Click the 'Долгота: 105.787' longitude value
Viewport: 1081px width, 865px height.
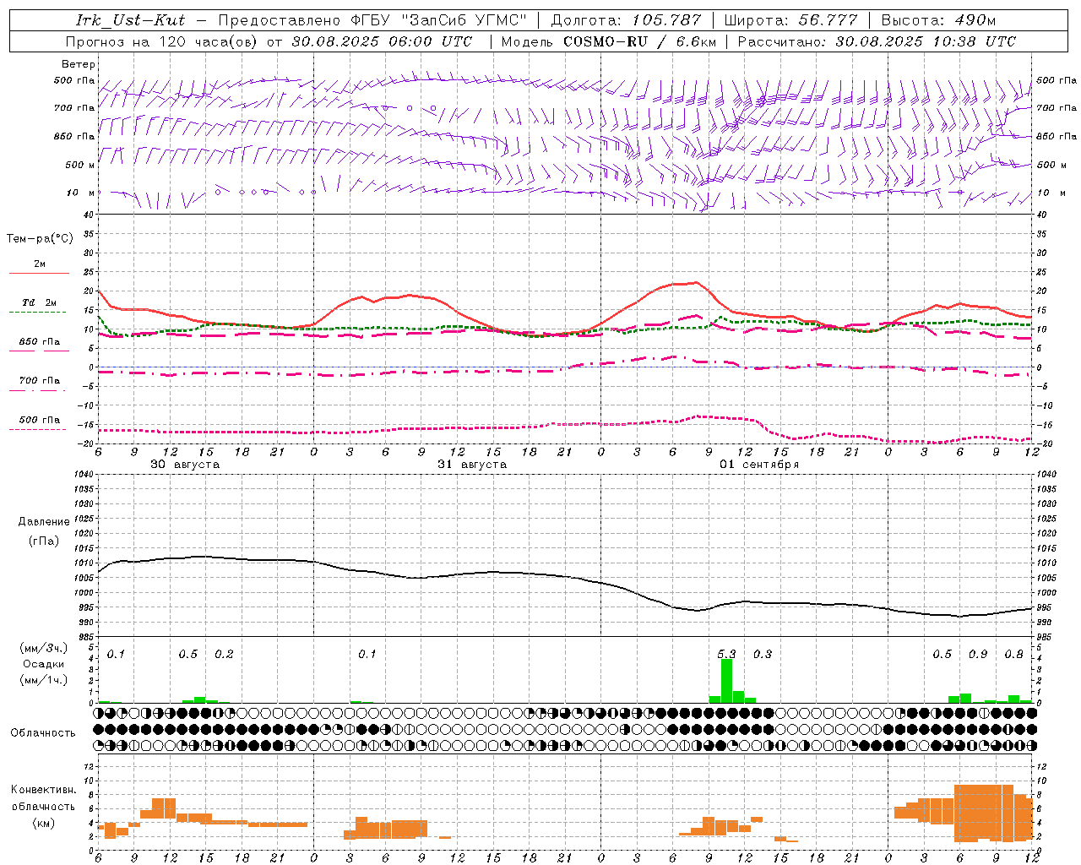pos(626,20)
